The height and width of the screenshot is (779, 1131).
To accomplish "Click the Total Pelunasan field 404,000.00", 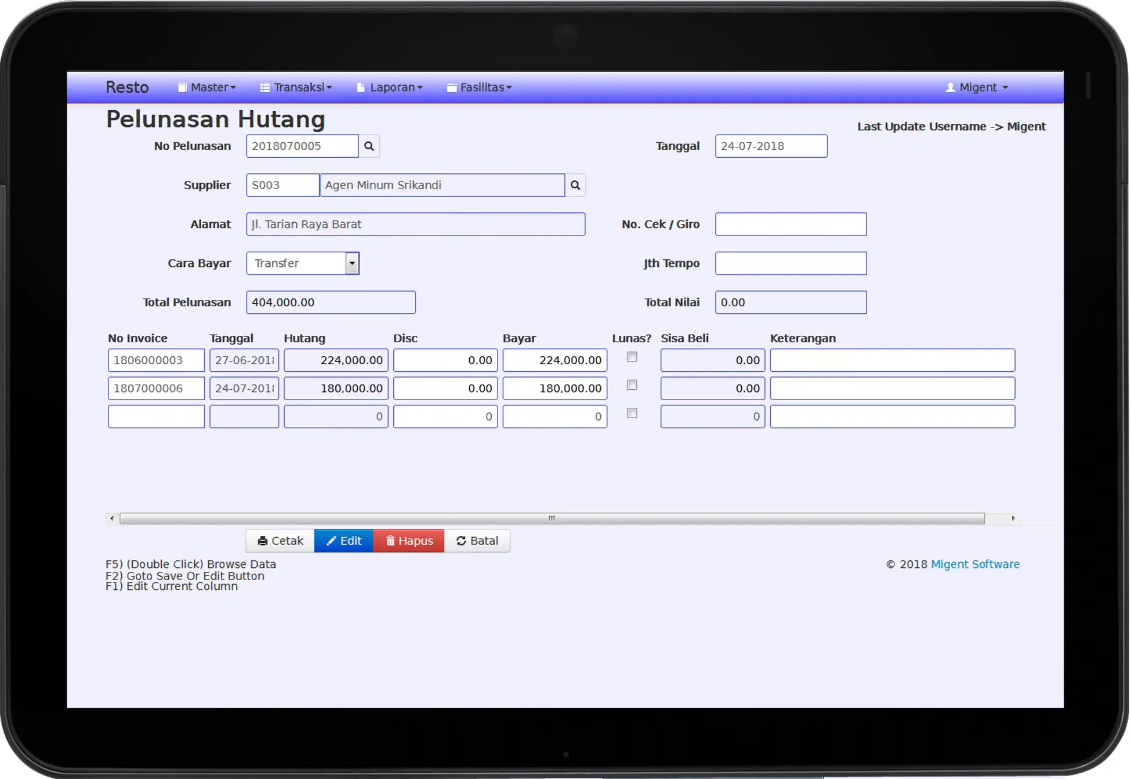I will [331, 302].
